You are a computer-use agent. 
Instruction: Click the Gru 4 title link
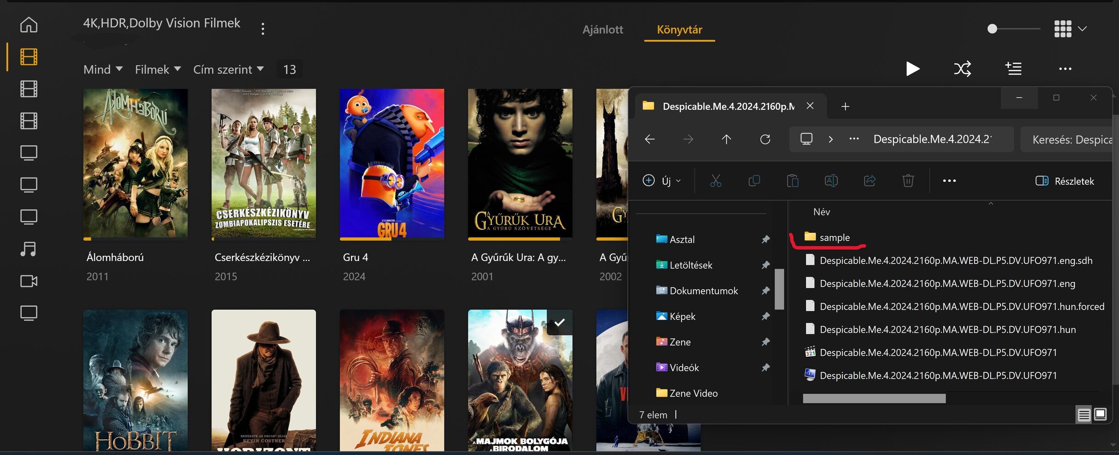(x=355, y=258)
